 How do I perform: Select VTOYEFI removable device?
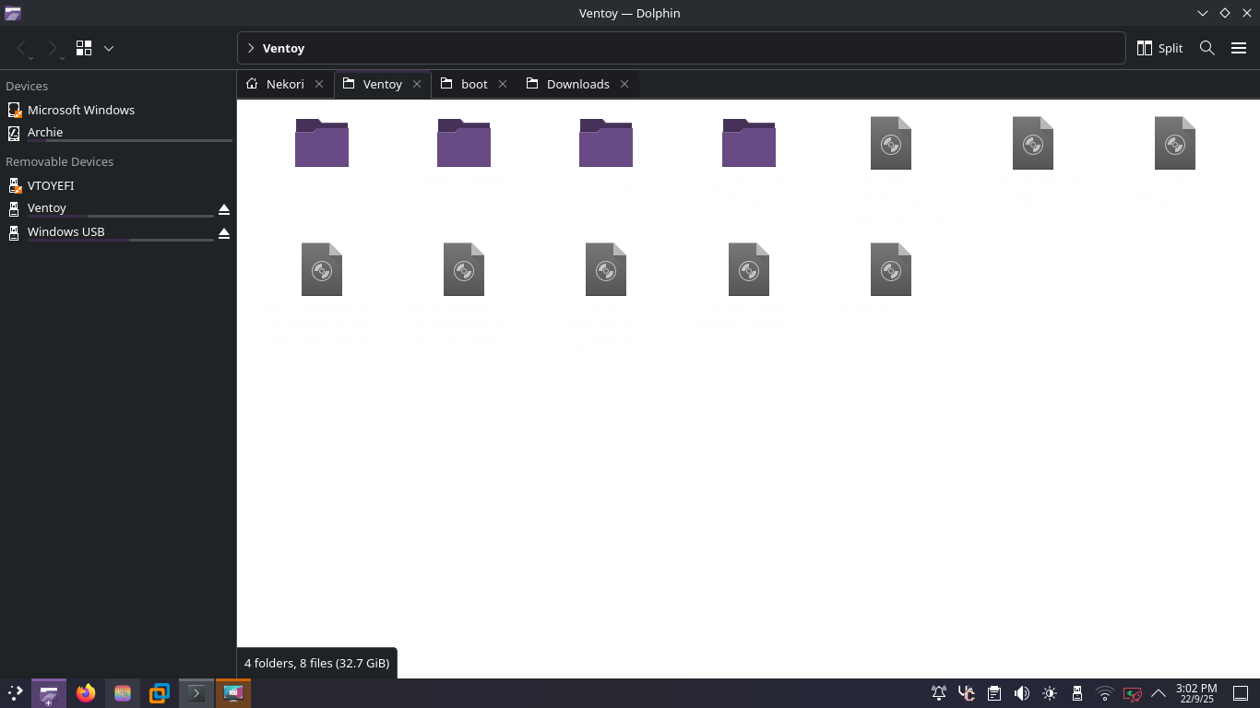(118, 185)
